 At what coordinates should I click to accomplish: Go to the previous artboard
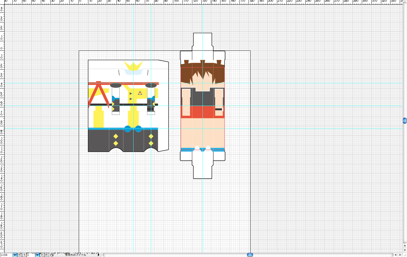[x=24, y=255]
